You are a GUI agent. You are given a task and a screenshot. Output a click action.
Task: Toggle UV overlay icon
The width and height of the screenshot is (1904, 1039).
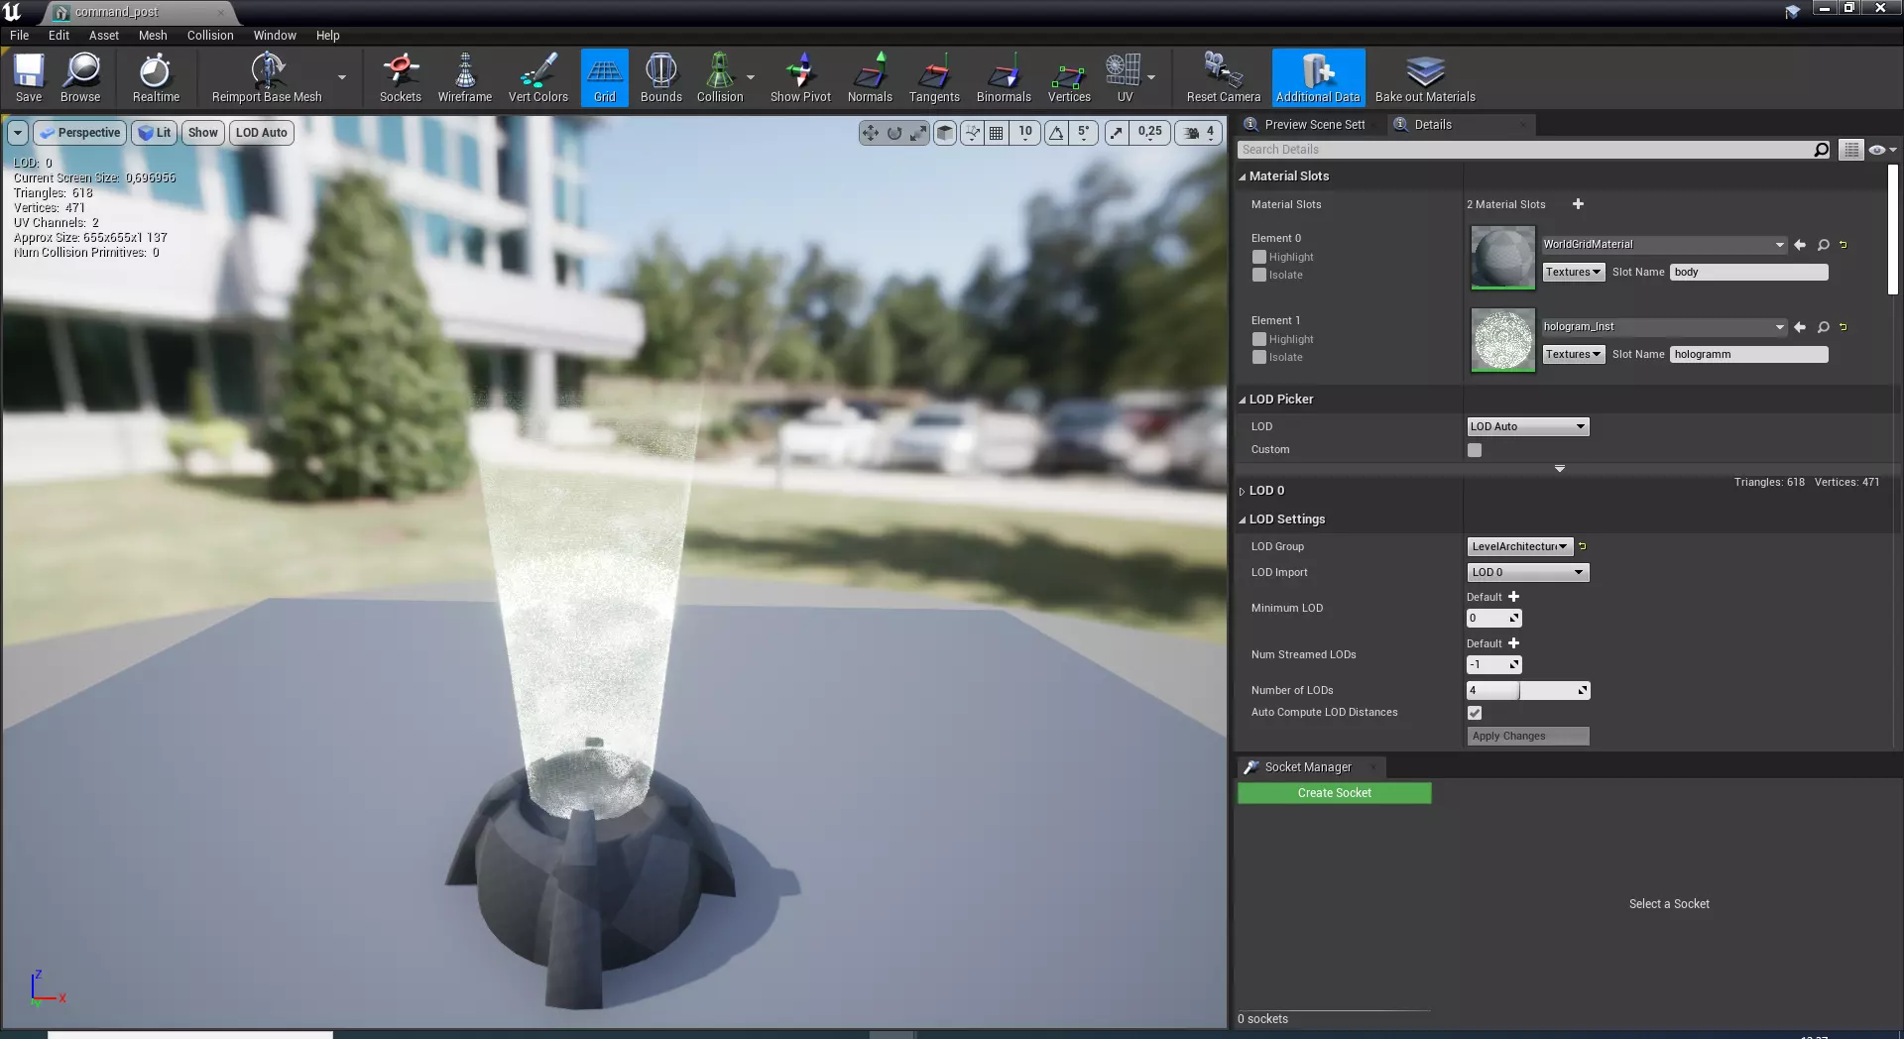(x=1125, y=77)
